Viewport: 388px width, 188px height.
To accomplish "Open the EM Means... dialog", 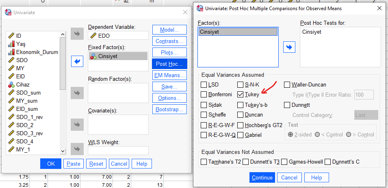I will click(x=169, y=75).
